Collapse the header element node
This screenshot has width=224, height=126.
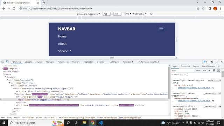point(5,77)
